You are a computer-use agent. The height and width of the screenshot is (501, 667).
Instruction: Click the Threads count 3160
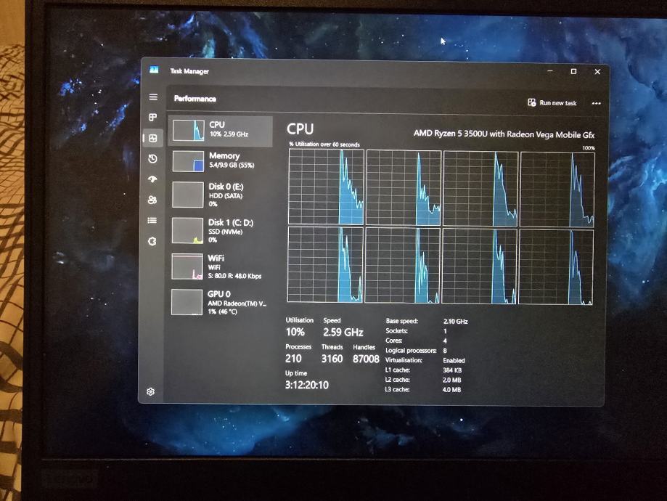(332, 359)
